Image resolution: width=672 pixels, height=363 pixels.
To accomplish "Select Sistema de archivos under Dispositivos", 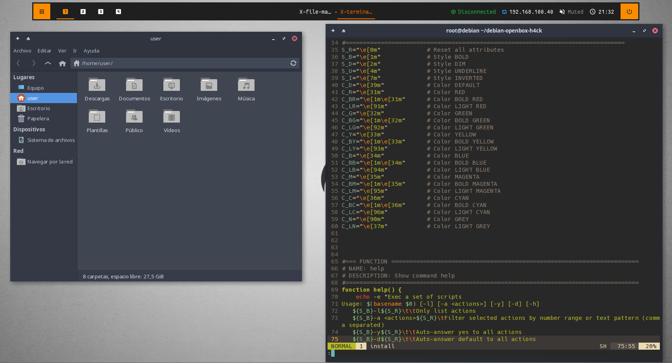I will (x=51, y=140).
